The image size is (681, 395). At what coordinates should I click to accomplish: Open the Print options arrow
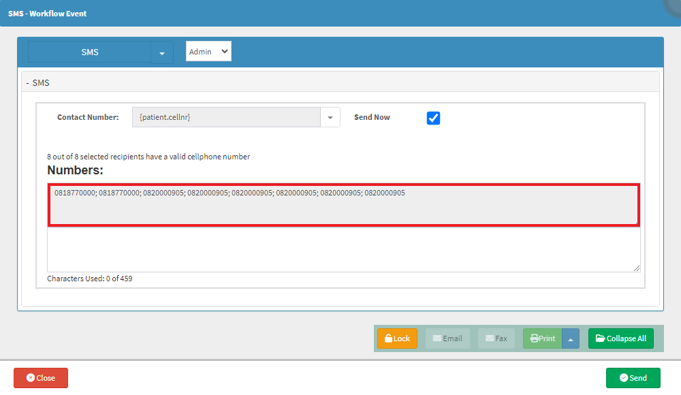pyautogui.click(x=571, y=338)
